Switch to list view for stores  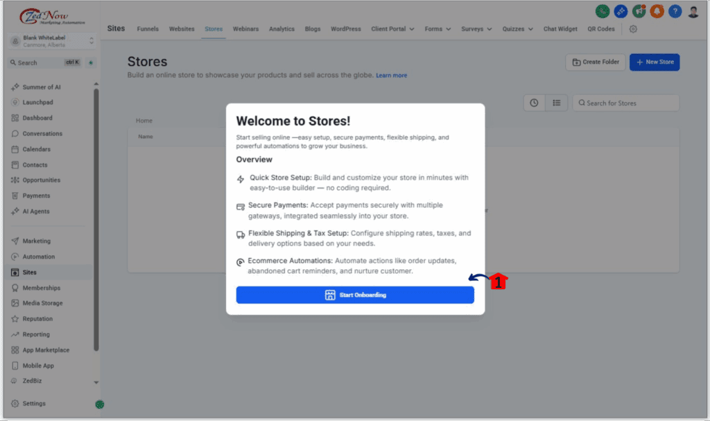(x=557, y=102)
